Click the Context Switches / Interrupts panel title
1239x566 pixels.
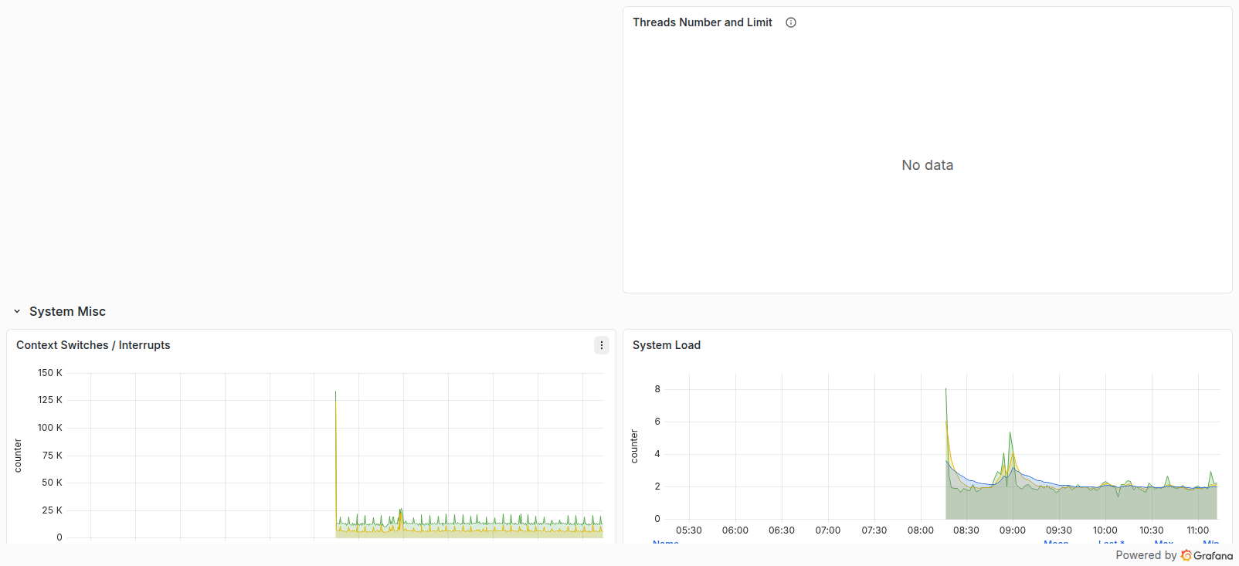click(x=93, y=345)
